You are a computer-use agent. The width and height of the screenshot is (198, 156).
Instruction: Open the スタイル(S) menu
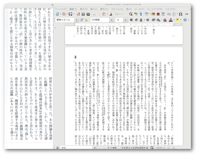117,9
